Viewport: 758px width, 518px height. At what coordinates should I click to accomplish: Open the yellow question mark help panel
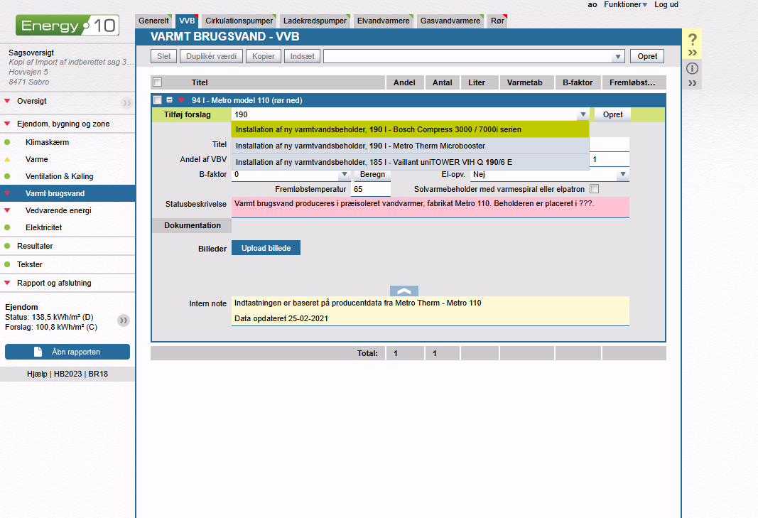point(693,40)
